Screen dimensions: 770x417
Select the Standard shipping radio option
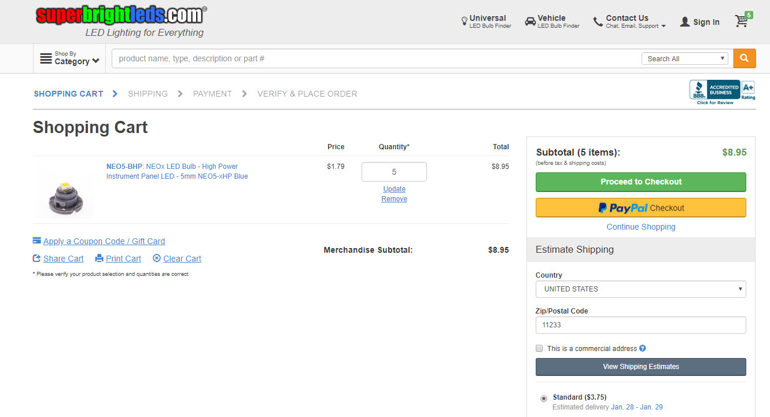click(x=543, y=398)
